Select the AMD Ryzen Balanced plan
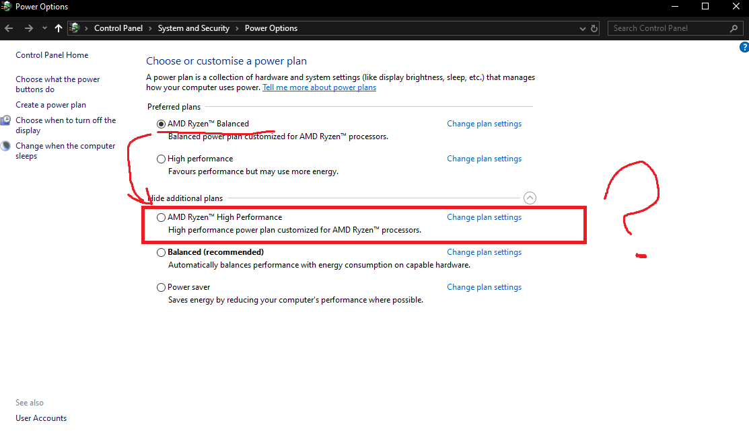The height and width of the screenshot is (431, 749). (x=161, y=124)
